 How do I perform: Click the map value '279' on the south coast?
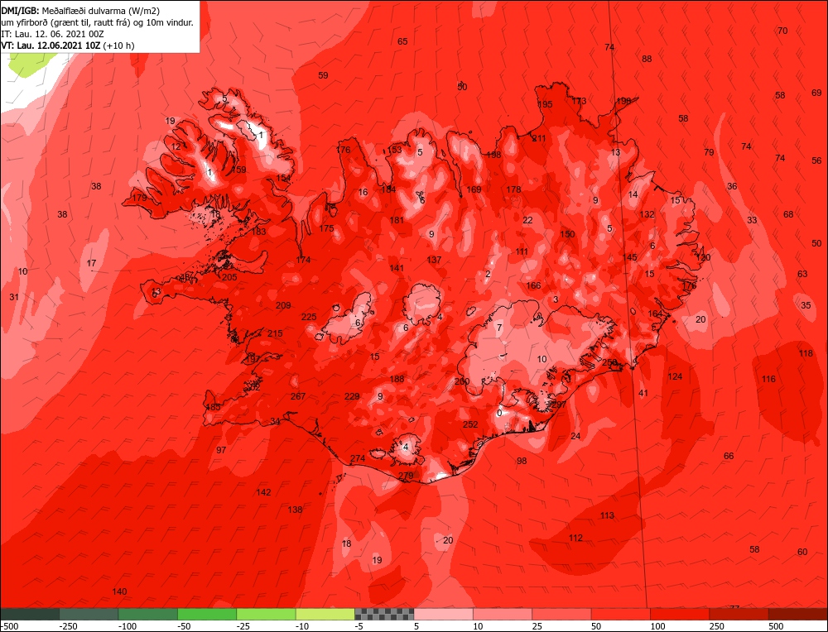[406, 476]
